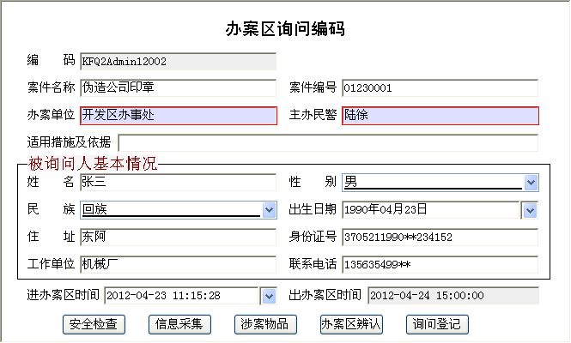Click the 姓名 field containing 张三
The height and width of the screenshot is (343, 571).
point(178,183)
